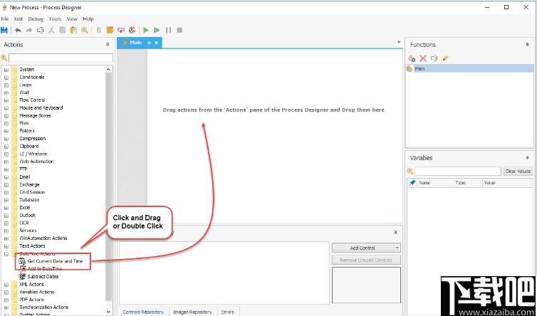Run the process step by step
Viewport: 537px width, 316px height.
[157, 30]
